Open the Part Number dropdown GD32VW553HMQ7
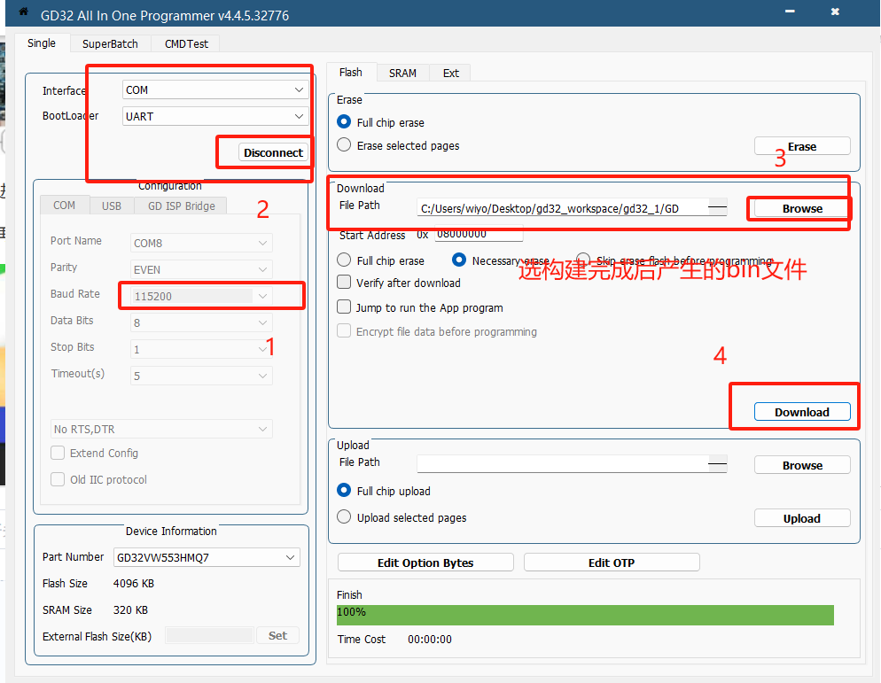Viewport: 881px width, 683px height. pyautogui.click(x=207, y=558)
